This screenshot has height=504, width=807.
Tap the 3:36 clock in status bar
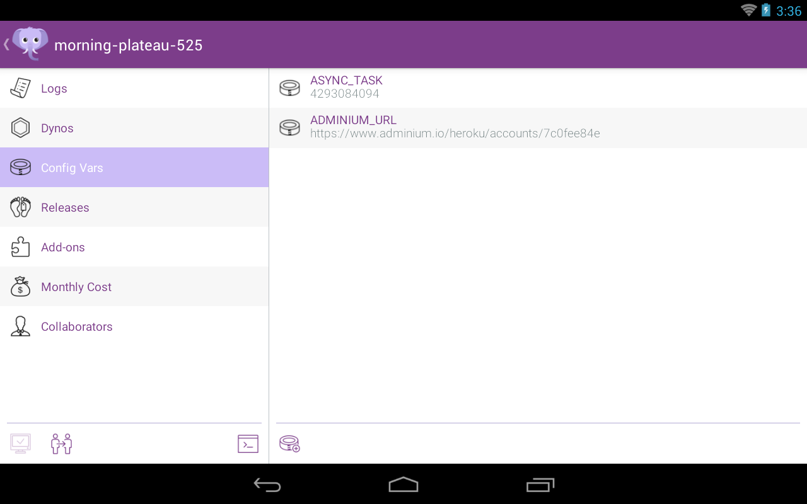click(x=789, y=11)
